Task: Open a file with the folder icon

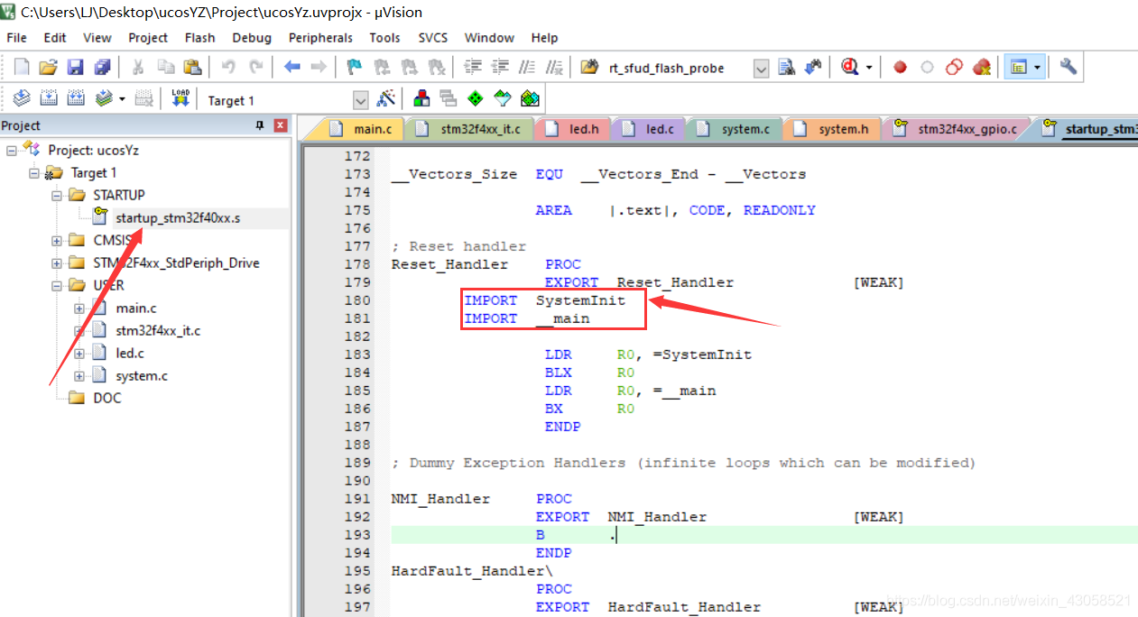Action: pos(49,67)
